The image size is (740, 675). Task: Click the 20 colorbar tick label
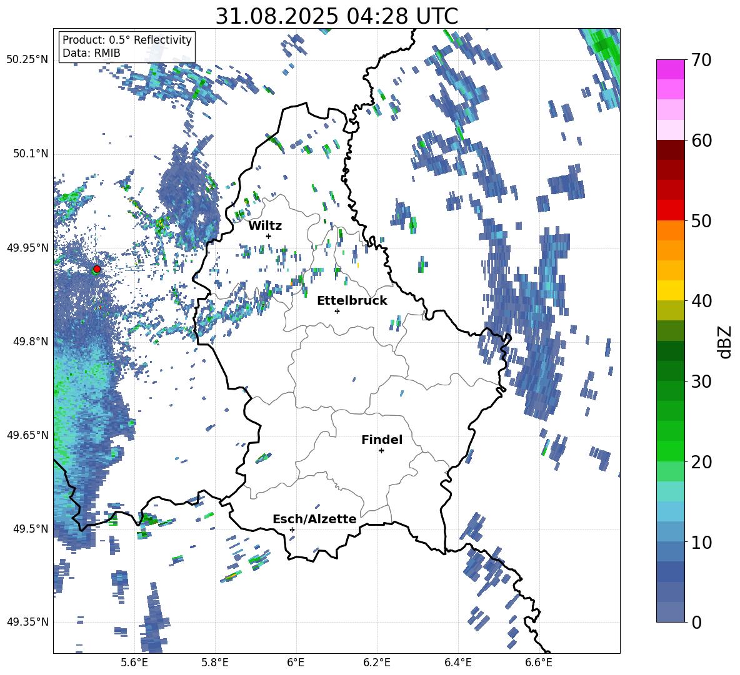(x=701, y=462)
